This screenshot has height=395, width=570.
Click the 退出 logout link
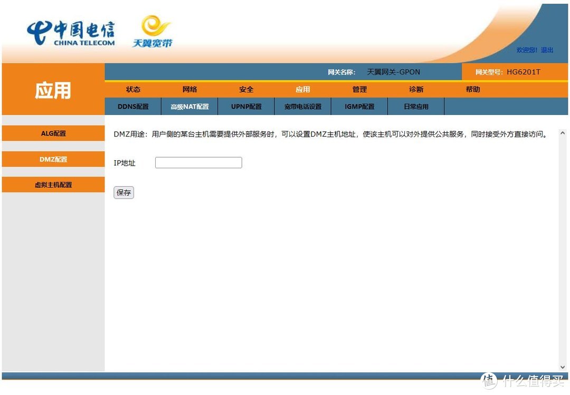[547, 50]
